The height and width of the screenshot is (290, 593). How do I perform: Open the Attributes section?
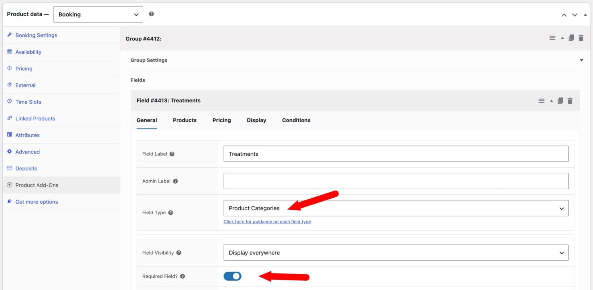tap(27, 135)
